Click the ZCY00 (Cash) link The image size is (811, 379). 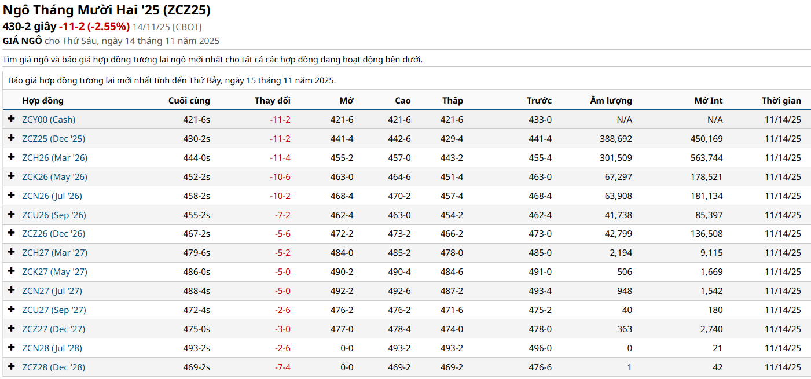tap(49, 120)
